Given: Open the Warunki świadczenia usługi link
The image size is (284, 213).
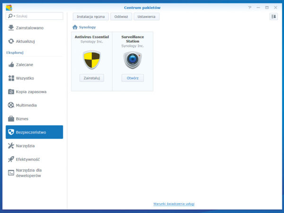Looking at the screenshot, I should [x=174, y=204].
